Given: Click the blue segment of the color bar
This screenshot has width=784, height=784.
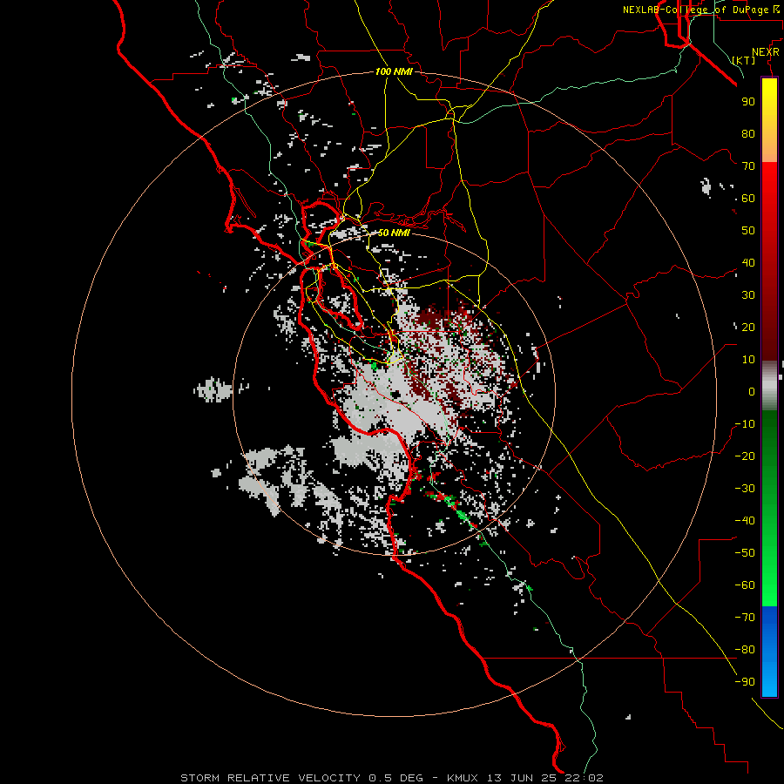Looking at the screenshot, I should pos(769,652).
